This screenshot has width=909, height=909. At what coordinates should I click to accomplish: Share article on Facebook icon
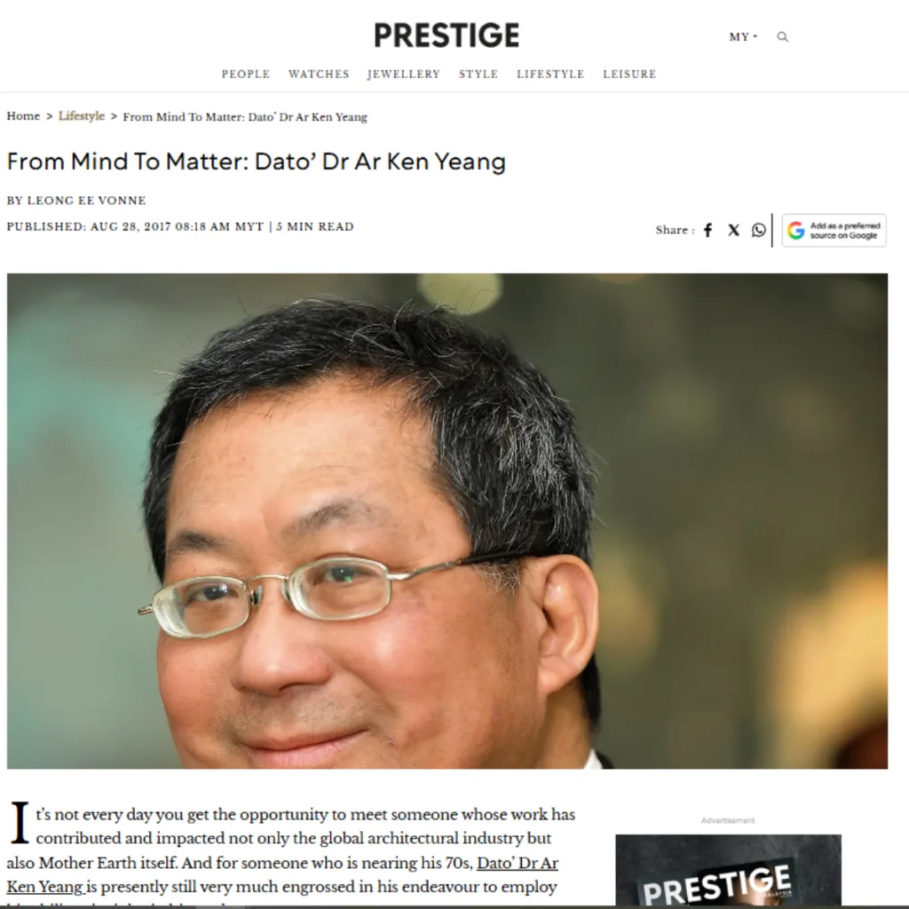(707, 230)
